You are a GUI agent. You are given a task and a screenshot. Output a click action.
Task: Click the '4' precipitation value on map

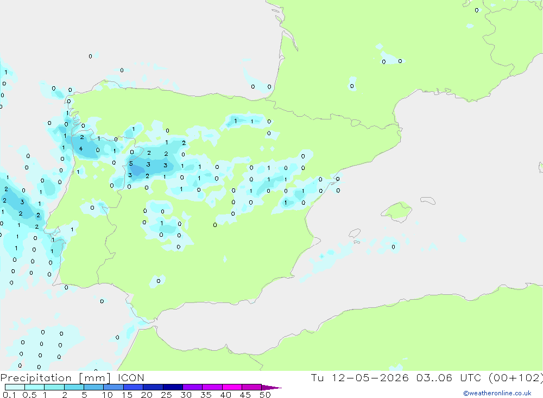tap(81, 149)
